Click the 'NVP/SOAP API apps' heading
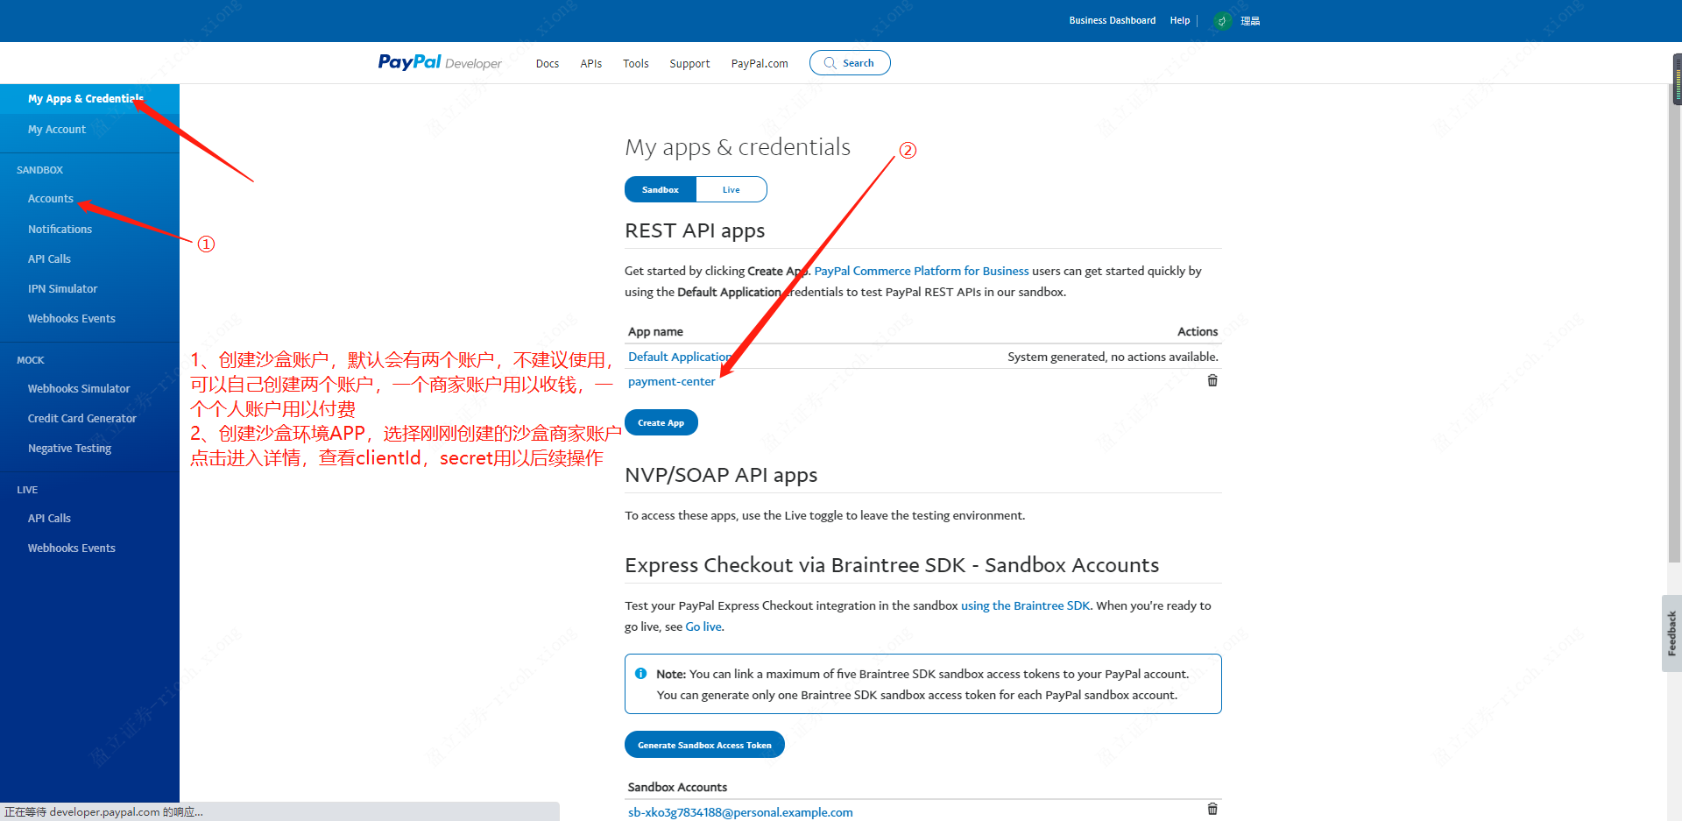This screenshot has height=821, width=1682. 721,475
